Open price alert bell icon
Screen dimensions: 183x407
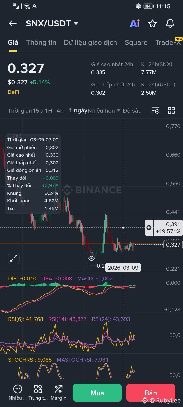[170, 24]
